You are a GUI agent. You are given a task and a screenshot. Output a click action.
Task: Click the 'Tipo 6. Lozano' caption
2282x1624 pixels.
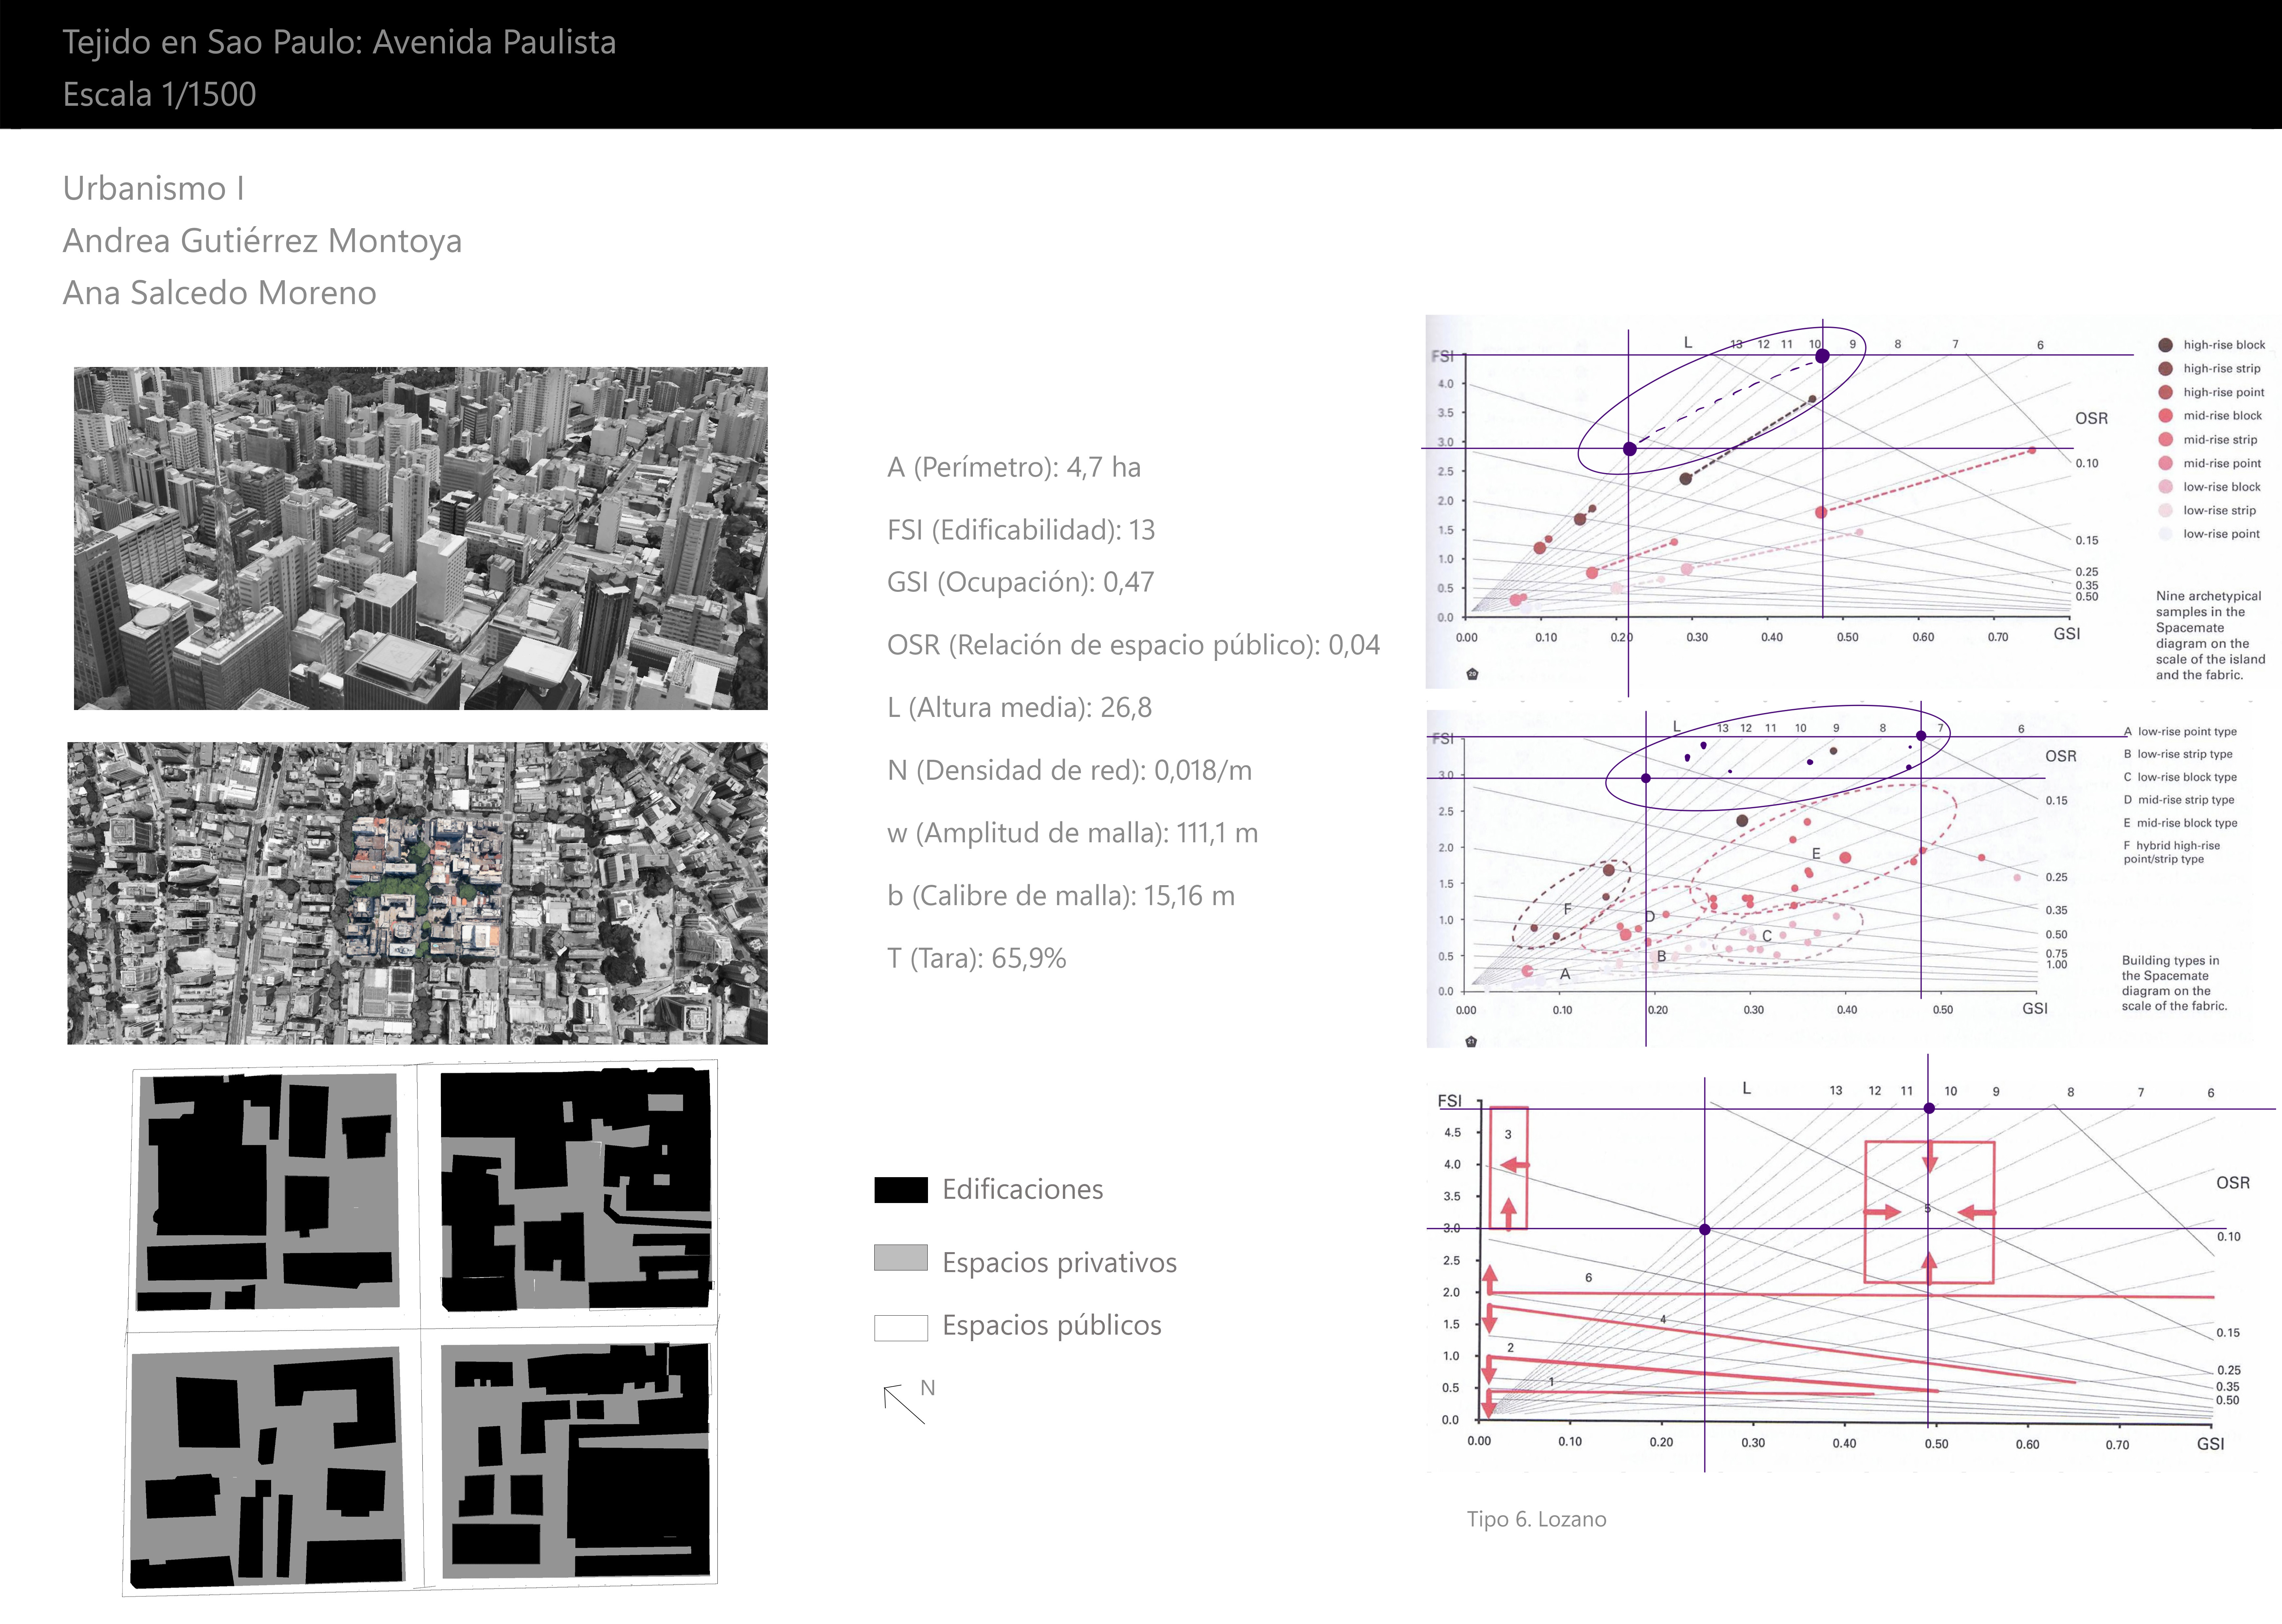(x=1536, y=1519)
